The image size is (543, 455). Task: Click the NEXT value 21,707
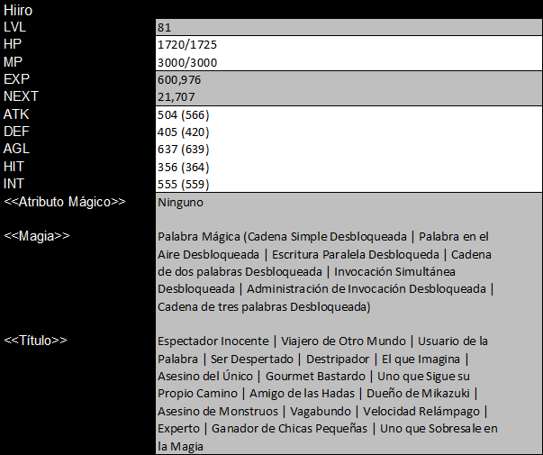176,97
